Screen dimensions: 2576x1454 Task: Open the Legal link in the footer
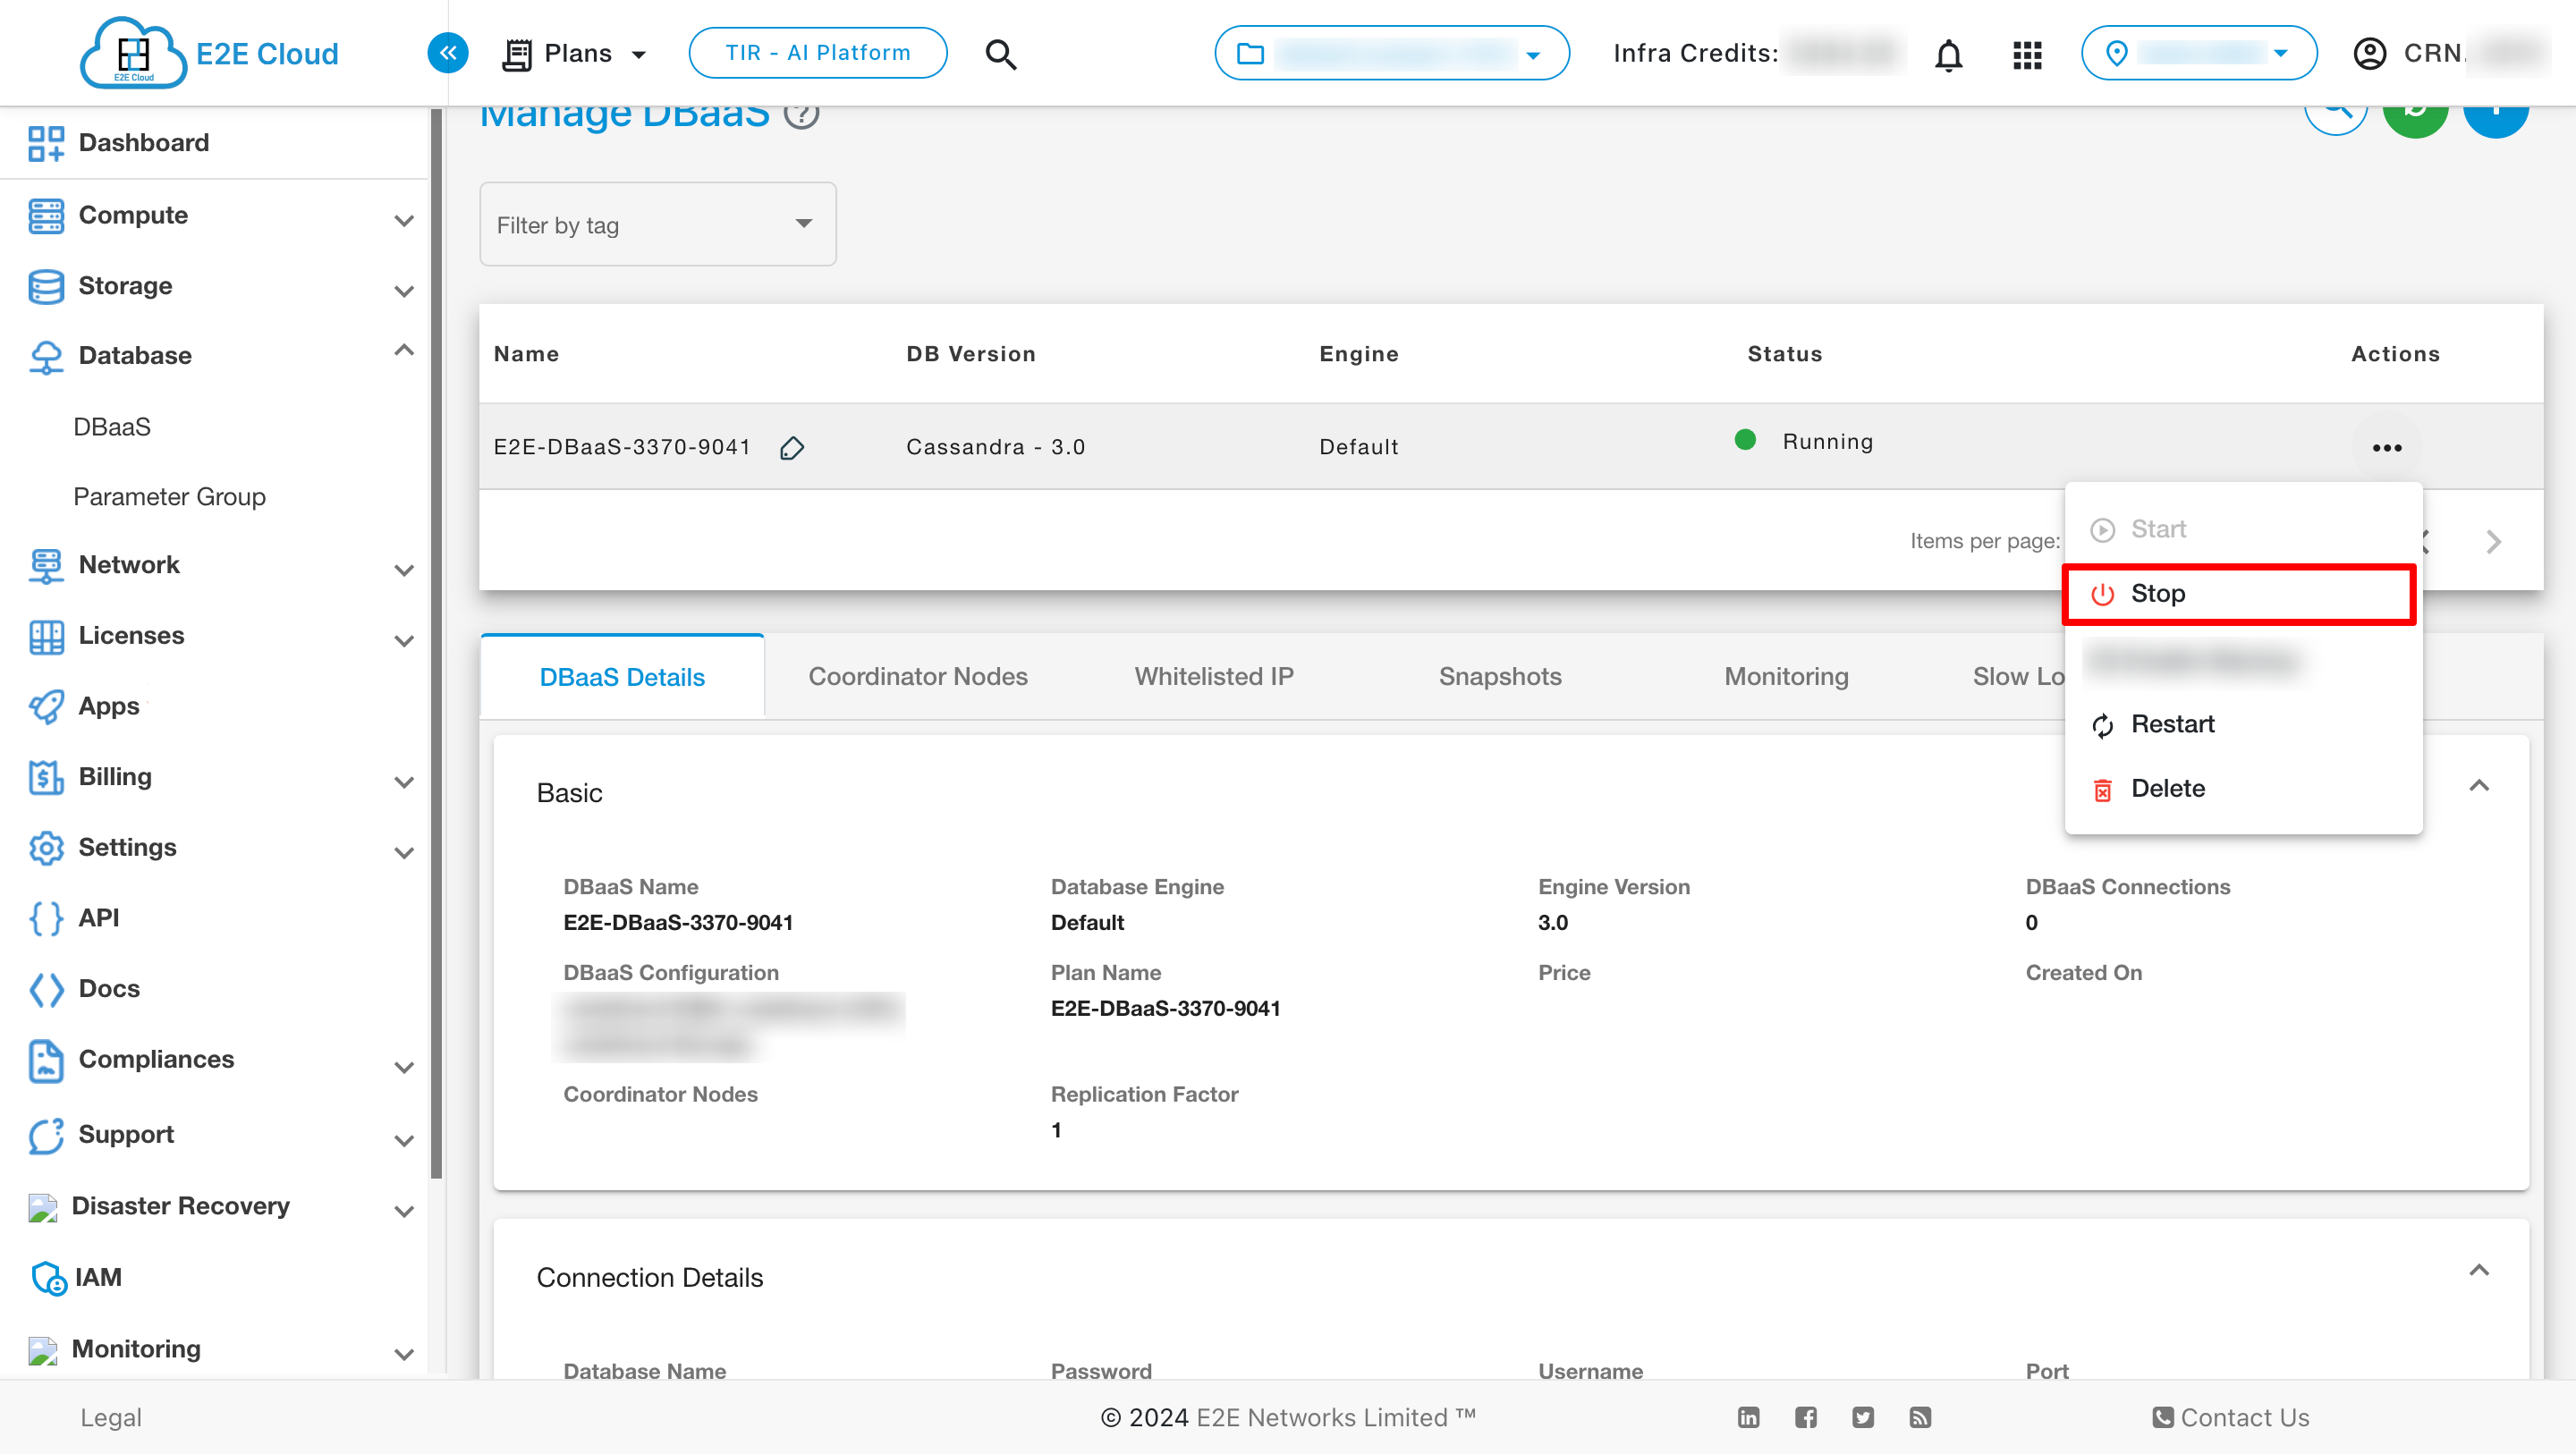click(x=111, y=1417)
